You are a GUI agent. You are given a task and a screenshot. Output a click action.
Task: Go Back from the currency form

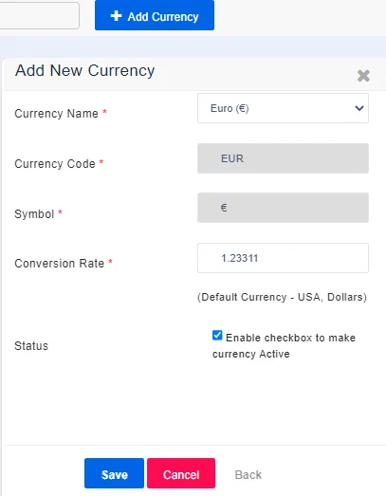point(248,475)
